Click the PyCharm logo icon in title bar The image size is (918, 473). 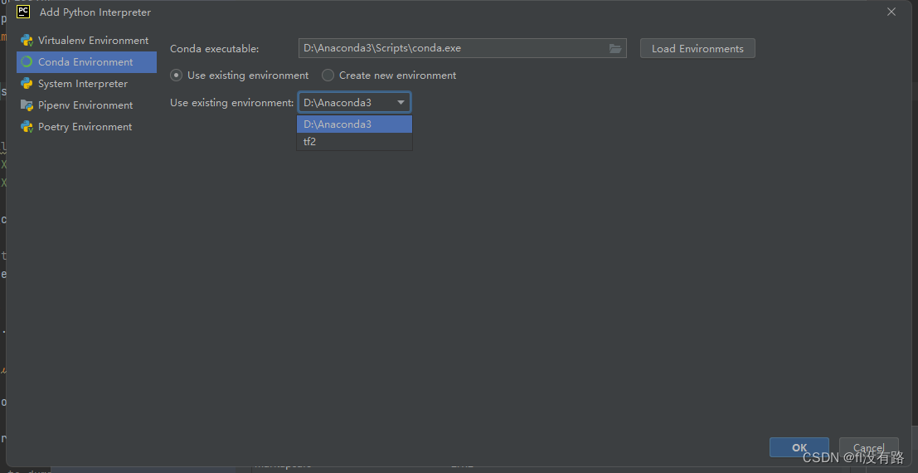23,12
